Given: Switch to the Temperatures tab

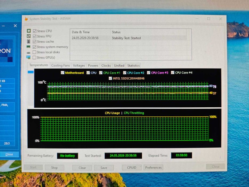Looking at the screenshot, I should pyautogui.click(x=39, y=65).
